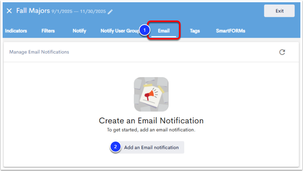The image size is (303, 171).
Task: Open the Notify User Group tab
Action: click(120, 31)
